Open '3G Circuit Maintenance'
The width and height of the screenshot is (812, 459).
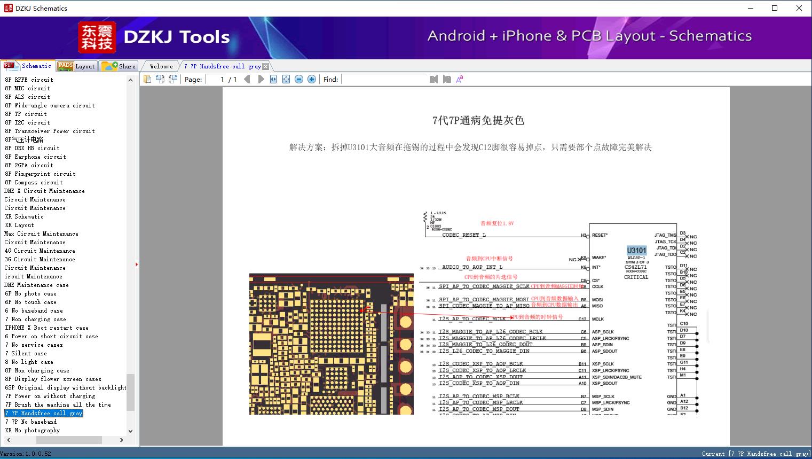pyautogui.click(x=40, y=259)
